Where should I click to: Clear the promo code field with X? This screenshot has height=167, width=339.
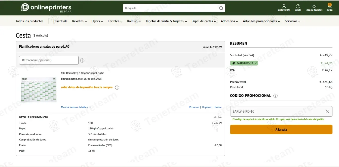pyautogui.click(x=327, y=111)
